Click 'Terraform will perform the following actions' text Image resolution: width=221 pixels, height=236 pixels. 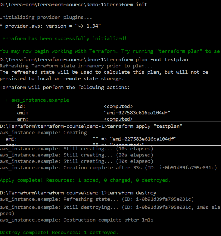coord(65,88)
